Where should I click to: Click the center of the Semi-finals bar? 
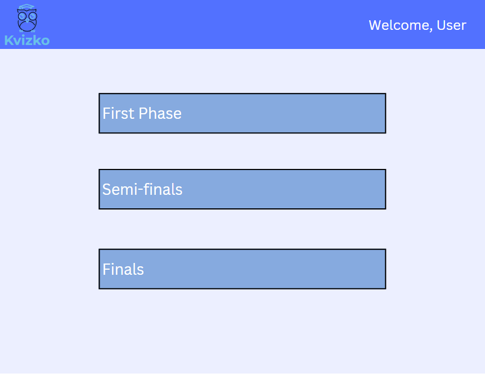242,189
